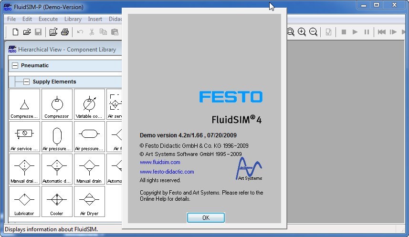Click the Supply Elements label
Screen dimensions: 409x237
pyautogui.click(x=54, y=82)
